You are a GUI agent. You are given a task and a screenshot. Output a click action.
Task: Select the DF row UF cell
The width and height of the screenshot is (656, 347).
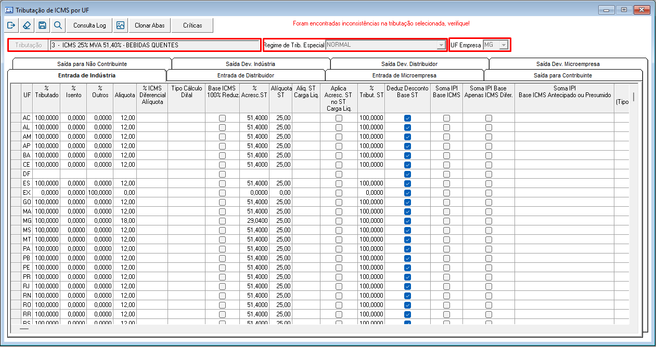pos(27,174)
